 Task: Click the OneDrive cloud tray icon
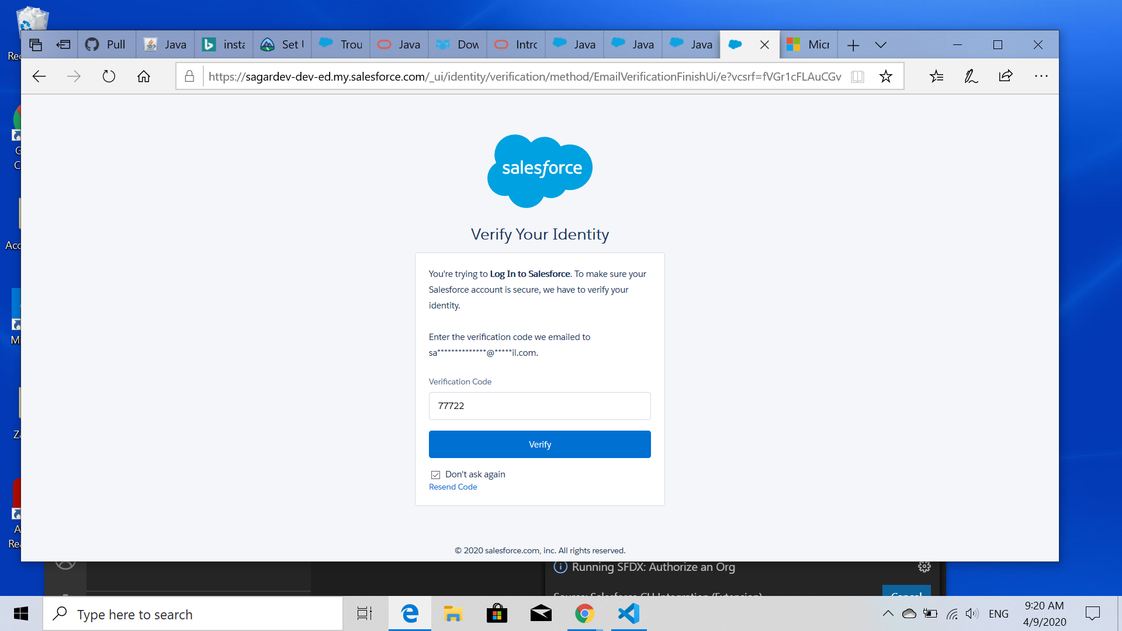tap(909, 613)
